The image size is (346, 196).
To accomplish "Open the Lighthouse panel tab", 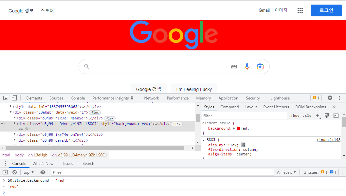I will point(280,98).
